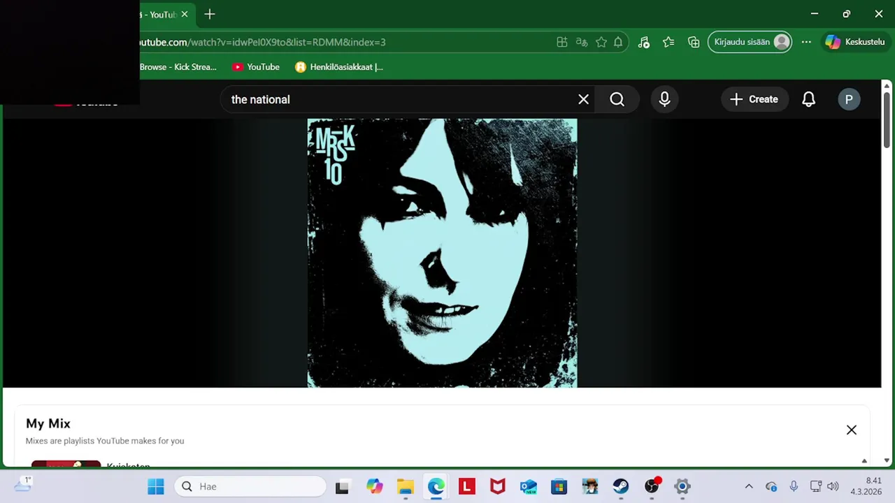The height and width of the screenshot is (503, 895).
Task: Open the Browse - Kick Stream bookmark
Action: pyautogui.click(x=178, y=67)
